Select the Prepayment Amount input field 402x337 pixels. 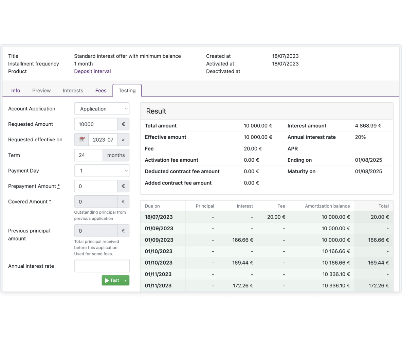(96, 186)
